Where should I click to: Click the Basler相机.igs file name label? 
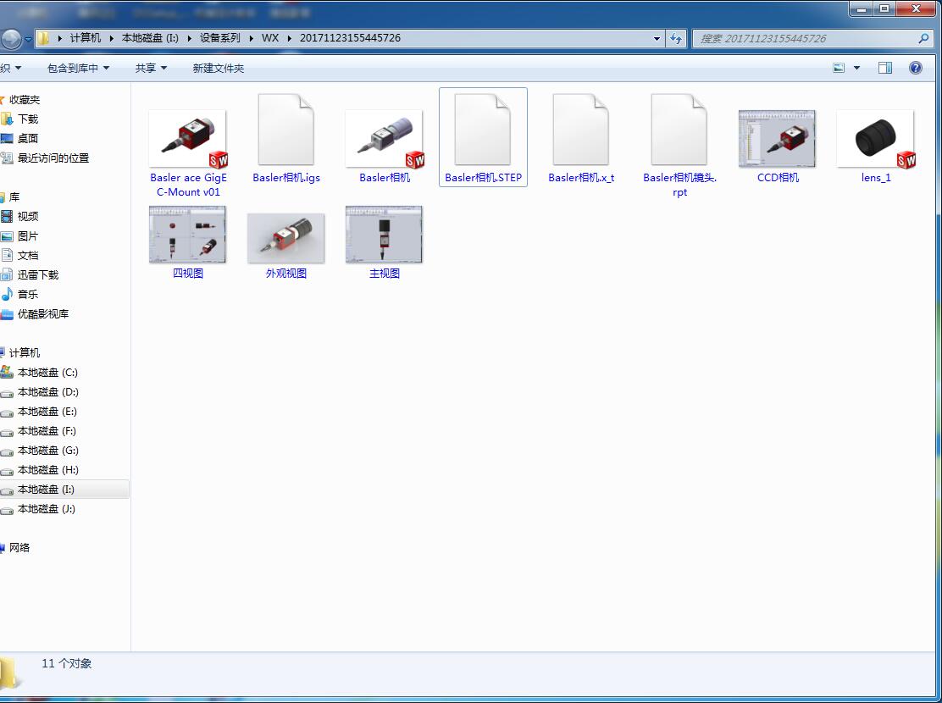click(286, 178)
